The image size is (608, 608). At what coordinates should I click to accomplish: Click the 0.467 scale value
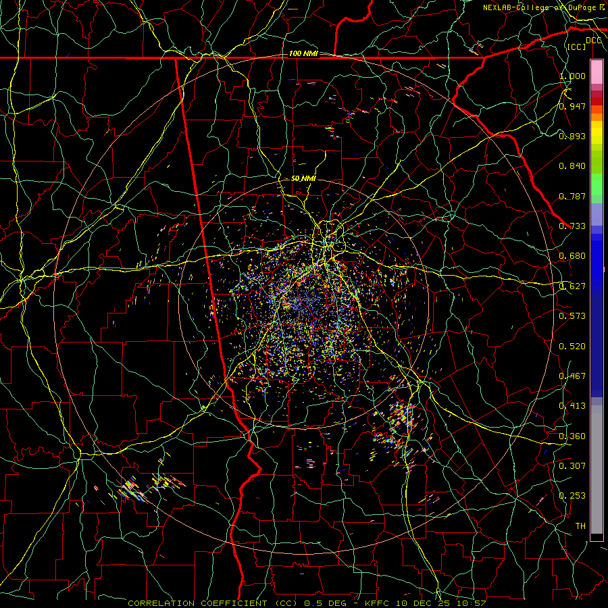pos(572,376)
